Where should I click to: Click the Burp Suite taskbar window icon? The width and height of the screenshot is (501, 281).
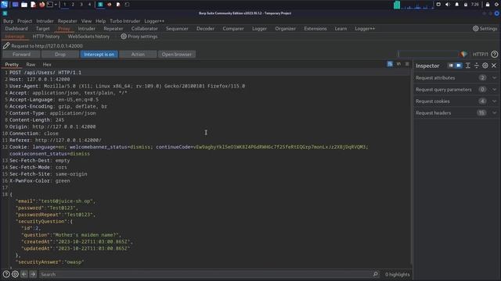[100, 5]
